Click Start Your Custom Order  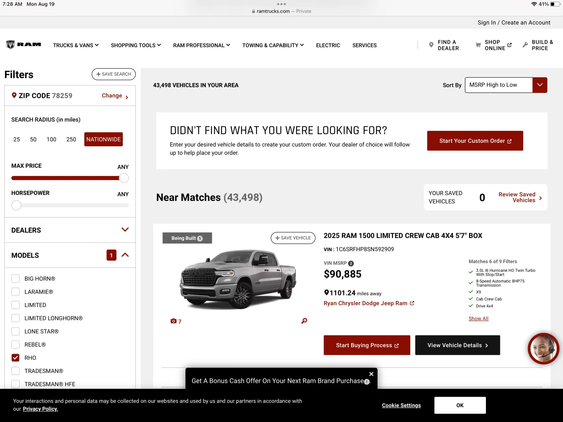[x=475, y=141]
